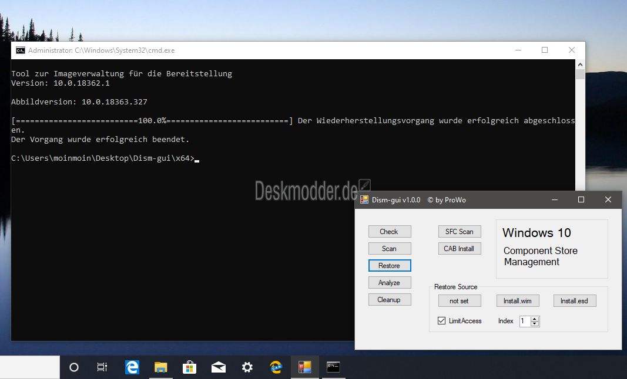Select the Dism-gui taskbar icon
The height and width of the screenshot is (379, 627).
point(305,367)
